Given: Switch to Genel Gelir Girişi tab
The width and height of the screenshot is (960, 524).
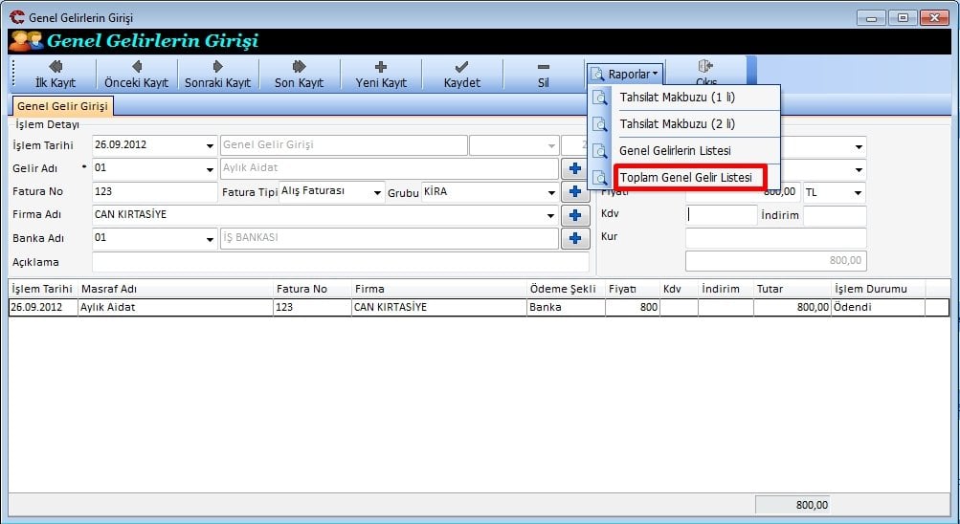Looking at the screenshot, I should click(62, 106).
